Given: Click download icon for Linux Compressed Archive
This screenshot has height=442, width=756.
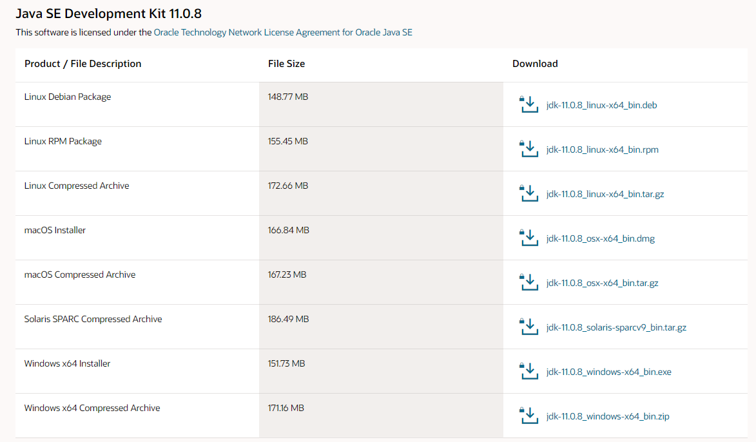Looking at the screenshot, I should (529, 193).
